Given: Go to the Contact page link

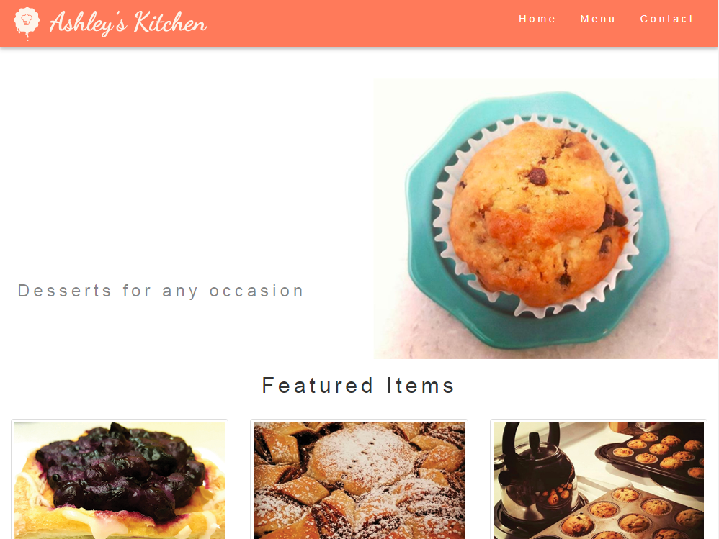Looking at the screenshot, I should pos(666,19).
